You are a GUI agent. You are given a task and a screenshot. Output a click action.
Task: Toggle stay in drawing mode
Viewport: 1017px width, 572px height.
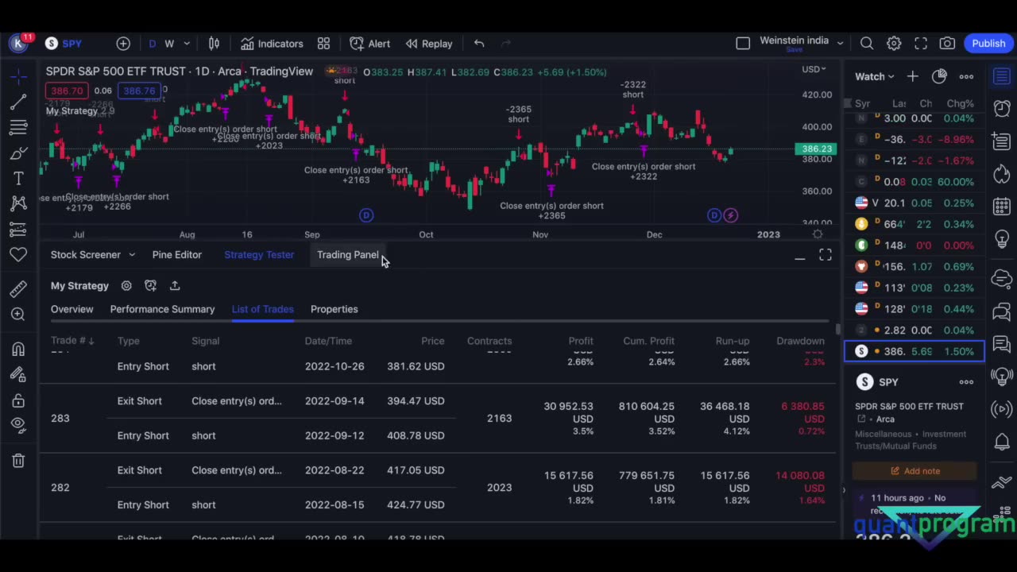(18, 374)
